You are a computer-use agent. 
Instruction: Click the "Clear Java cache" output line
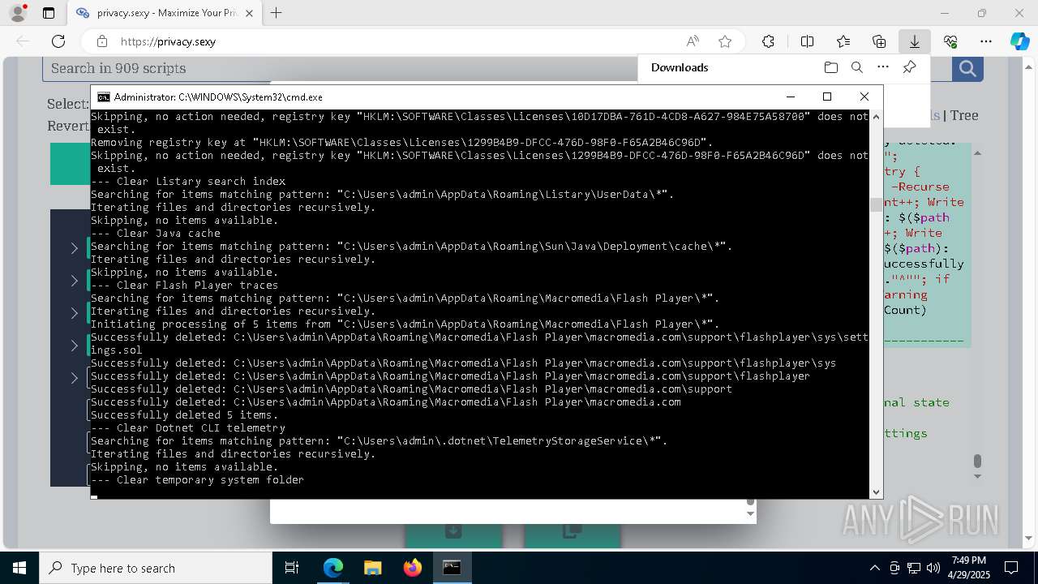pos(156,234)
